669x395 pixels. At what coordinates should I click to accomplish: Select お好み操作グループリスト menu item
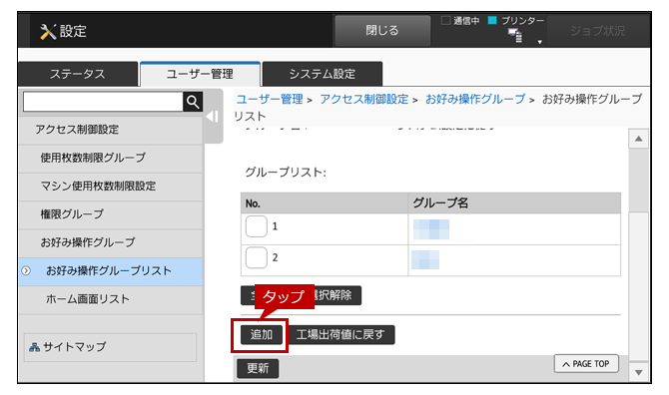click(111, 271)
